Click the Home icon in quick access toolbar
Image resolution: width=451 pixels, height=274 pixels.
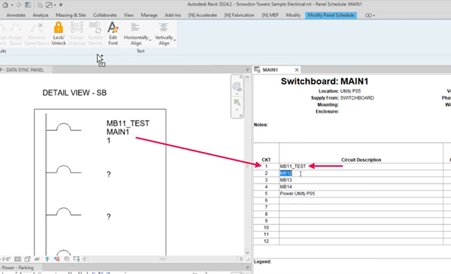pyautogui.click(x=5, y=5)
